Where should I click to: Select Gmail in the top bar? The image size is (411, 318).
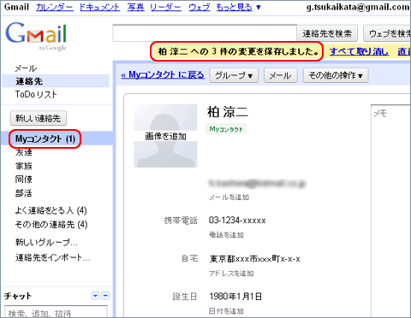[16, 7]
